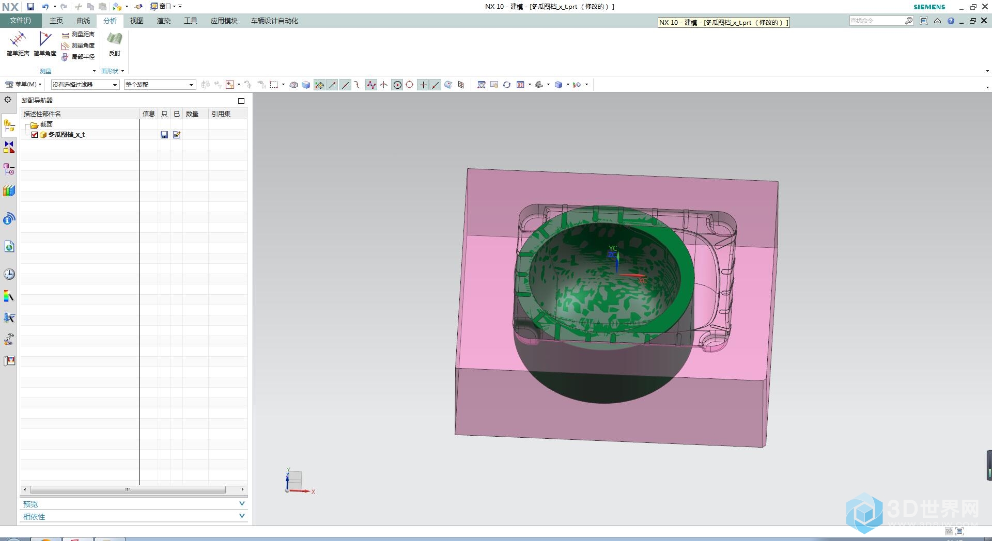Toggle Arc Center snap
Image resolution: width=992 pixels, height=541 pixels.
click(397, 85)
